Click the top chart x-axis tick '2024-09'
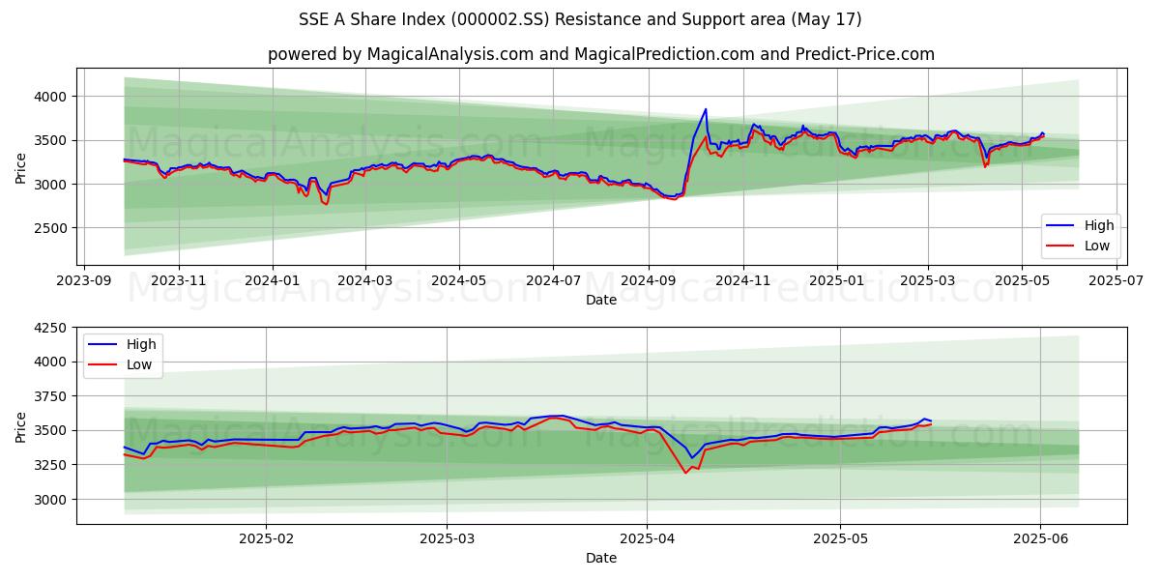The width and height of the screenshot is (1160, 580). [x=649, y=280]
